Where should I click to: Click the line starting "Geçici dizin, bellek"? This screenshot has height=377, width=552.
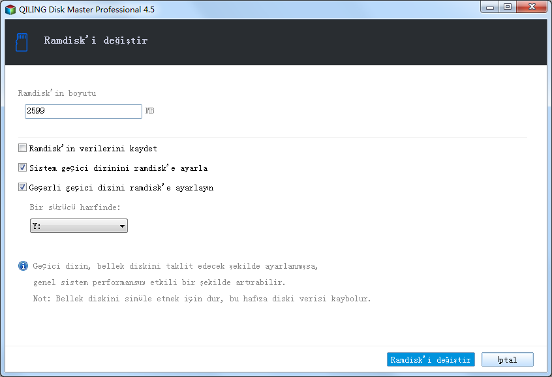point(176,266)
